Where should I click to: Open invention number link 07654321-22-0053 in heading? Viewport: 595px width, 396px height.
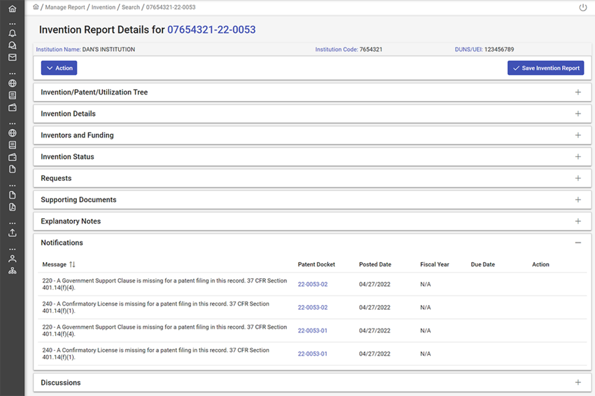pos(211,30)
